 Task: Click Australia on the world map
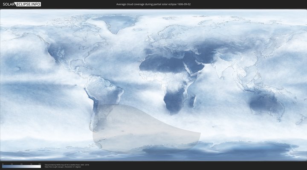(266, 103)
